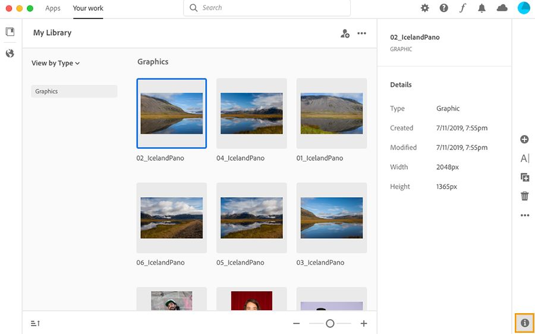
Task: Click the plus button to enlarge thumbnails
Action: click(364, 323)
